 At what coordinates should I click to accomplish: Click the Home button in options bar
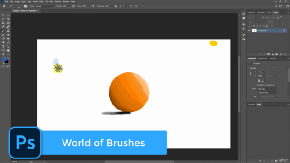click(x=4, y=6)
